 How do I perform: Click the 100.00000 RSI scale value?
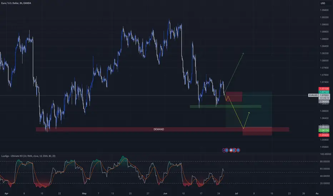(x=325, y=154)
